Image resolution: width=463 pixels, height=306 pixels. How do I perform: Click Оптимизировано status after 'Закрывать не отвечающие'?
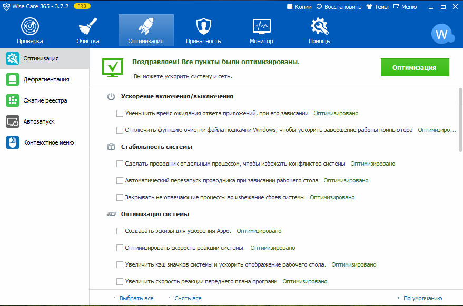coord(332,197)
